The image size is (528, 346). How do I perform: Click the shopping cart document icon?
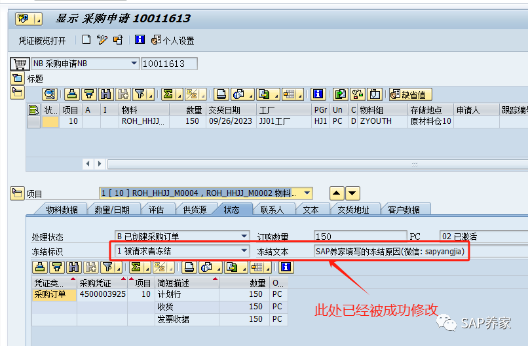pos(20,64)
